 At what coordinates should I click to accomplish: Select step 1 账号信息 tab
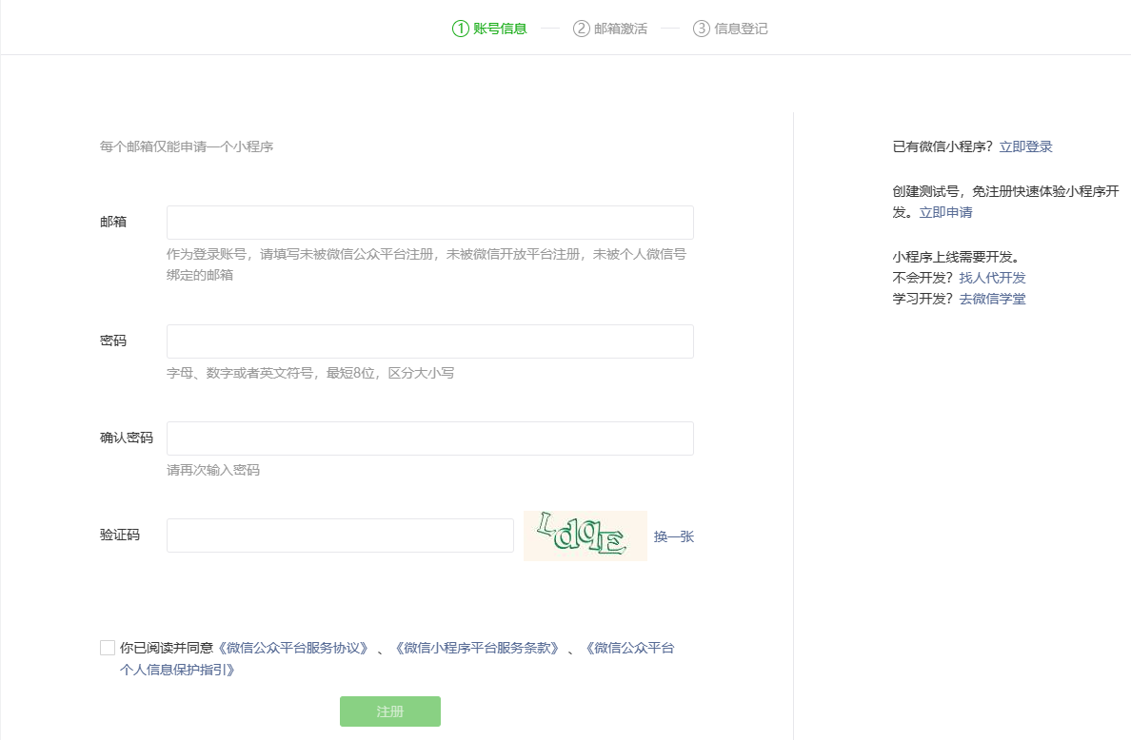coord(489,29)
